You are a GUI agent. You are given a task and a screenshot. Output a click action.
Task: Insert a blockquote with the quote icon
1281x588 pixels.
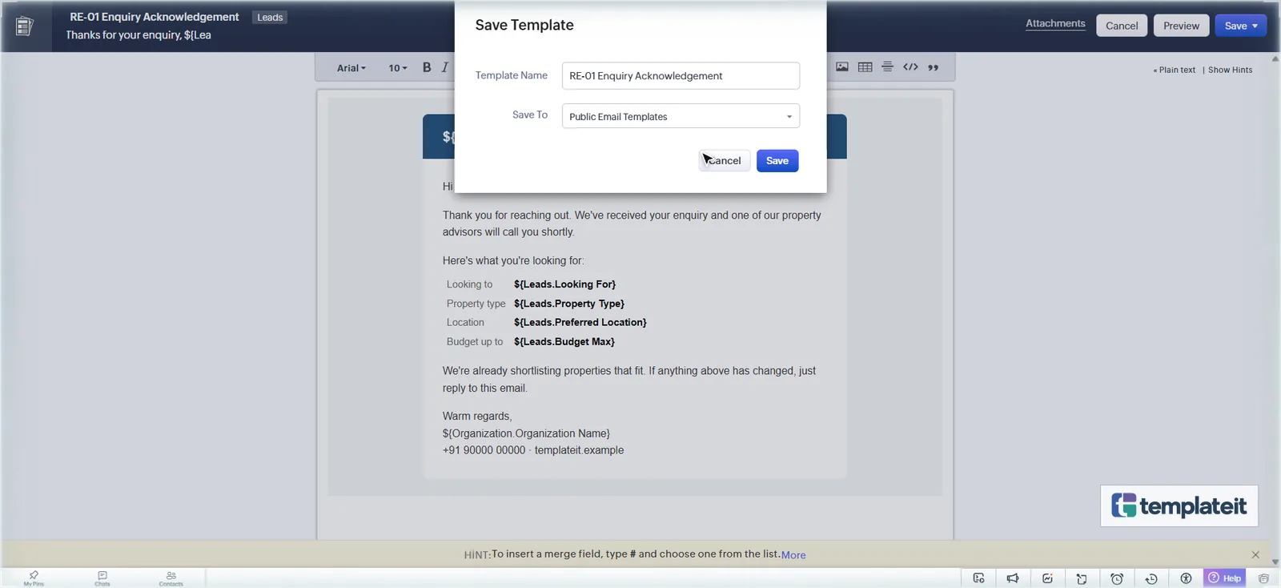tap(933, 67)
